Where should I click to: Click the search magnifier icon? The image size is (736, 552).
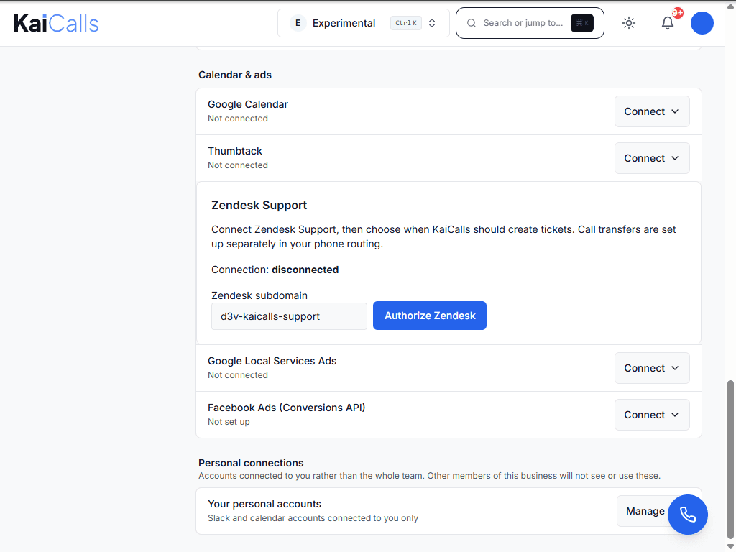[471, 23]
